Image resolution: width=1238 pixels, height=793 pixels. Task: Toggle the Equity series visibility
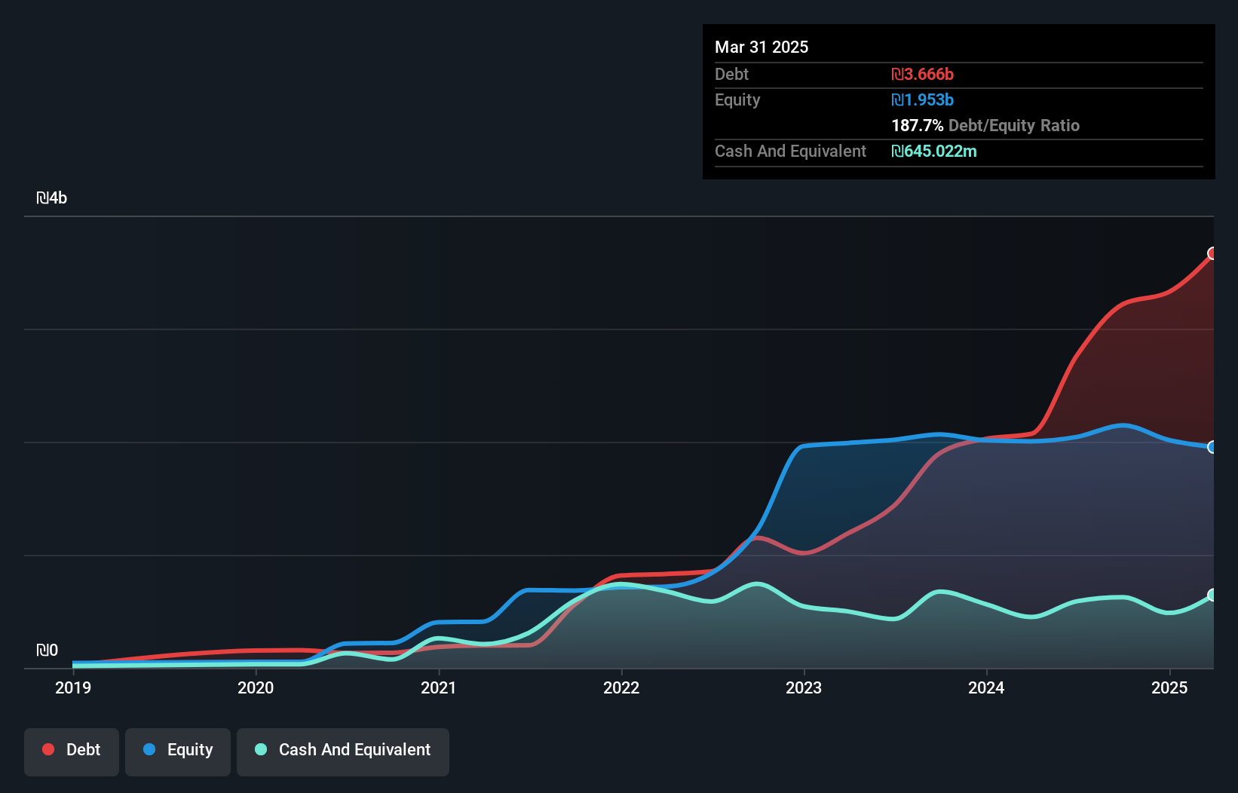tap(177, 750)
